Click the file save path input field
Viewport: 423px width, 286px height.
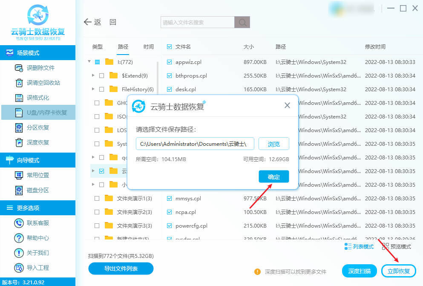pyautogui.click(x=195, y=144)
